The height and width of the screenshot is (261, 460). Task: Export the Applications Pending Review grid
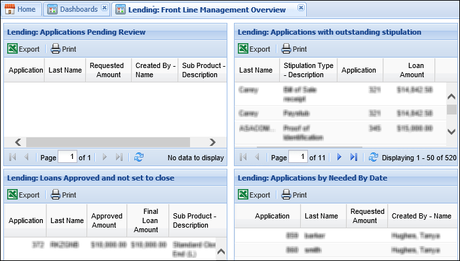23,49
